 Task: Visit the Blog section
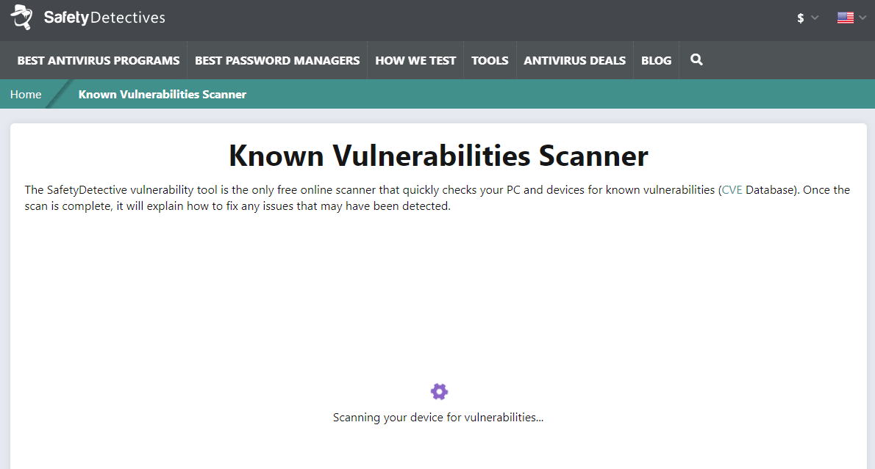tap(656, 60)
